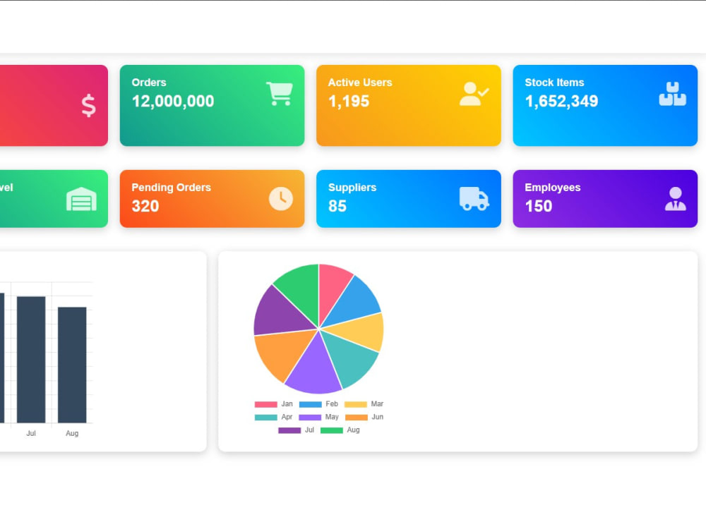Screen dimensions: 706x529
Task: Select the Suppliers value 85
Action: (337, 206)
